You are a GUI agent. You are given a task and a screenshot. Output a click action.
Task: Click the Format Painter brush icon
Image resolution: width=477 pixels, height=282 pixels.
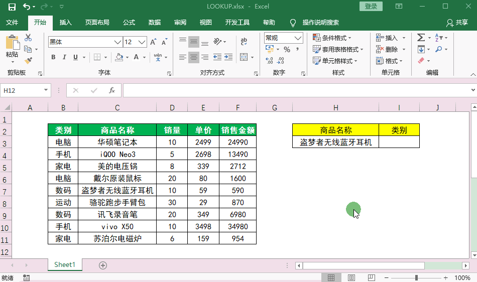28,61
